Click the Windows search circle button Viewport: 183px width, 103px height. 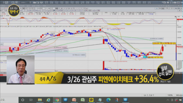tap(23, 100)
